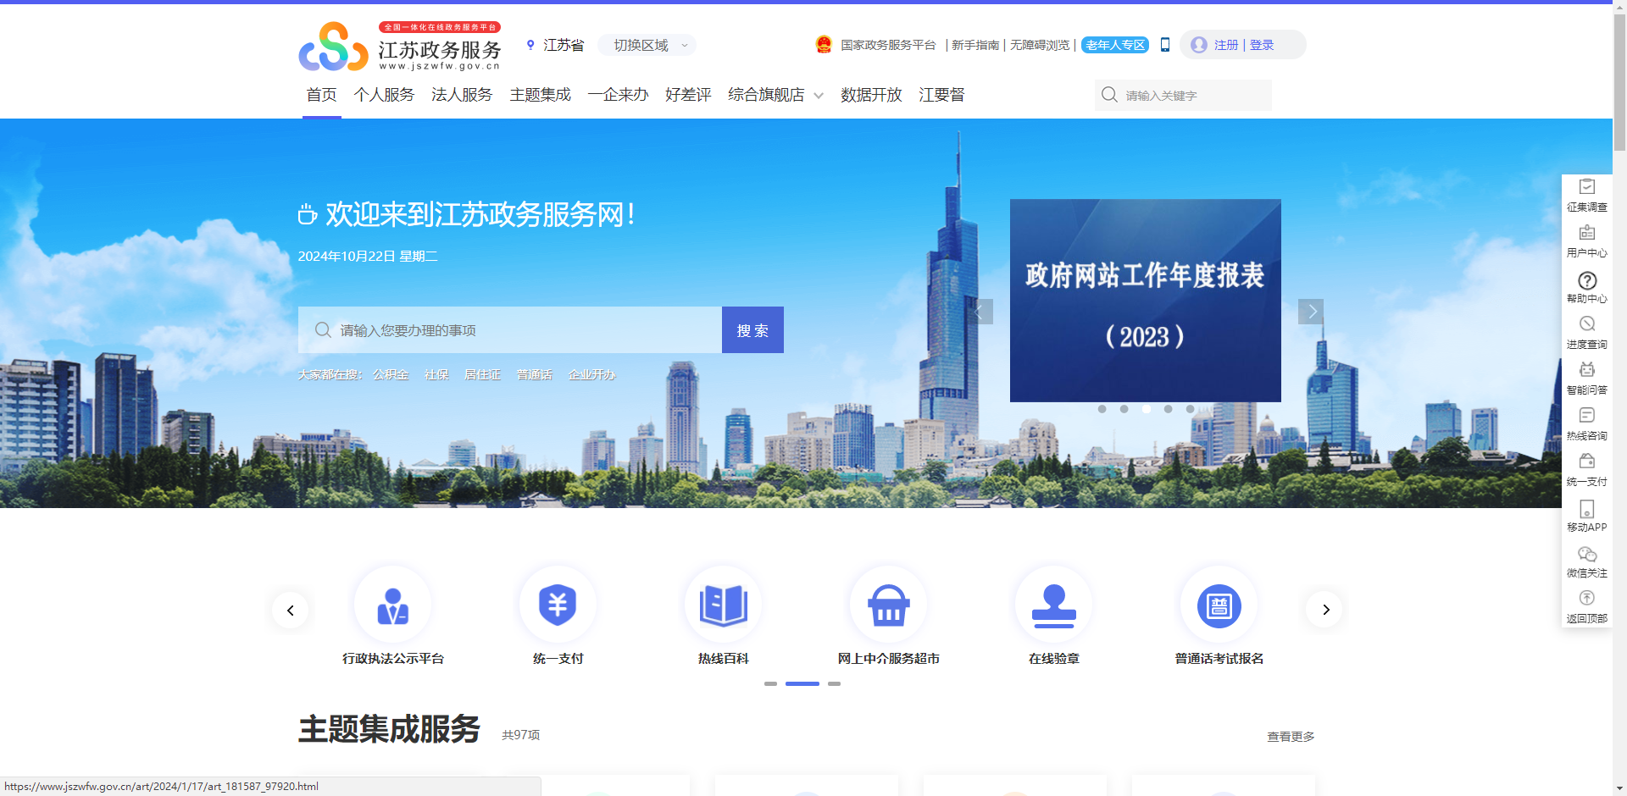Screen dimensions: 1627x796
Task: Click the 登录 link
Action: pyautogui.click(x=1262, y=45)
